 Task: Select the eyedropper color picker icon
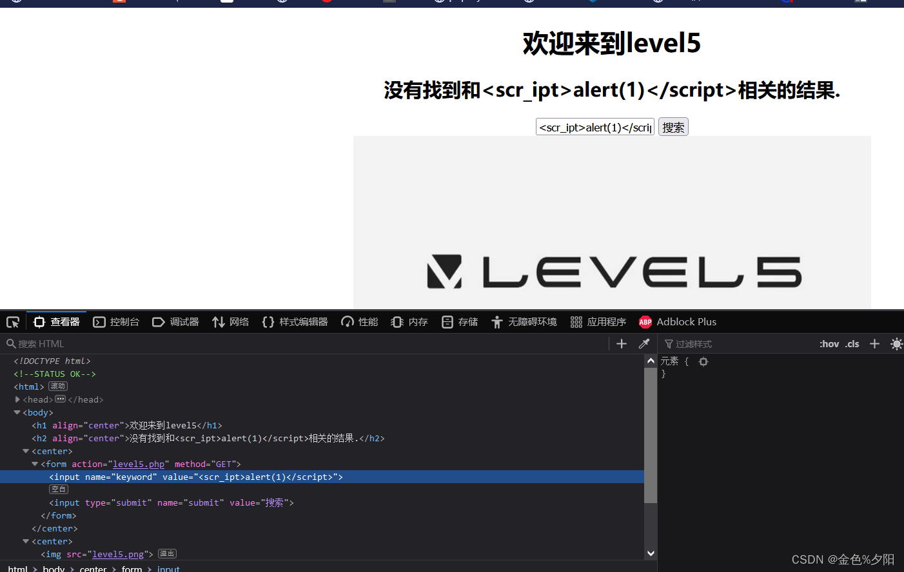coord(644,344)
